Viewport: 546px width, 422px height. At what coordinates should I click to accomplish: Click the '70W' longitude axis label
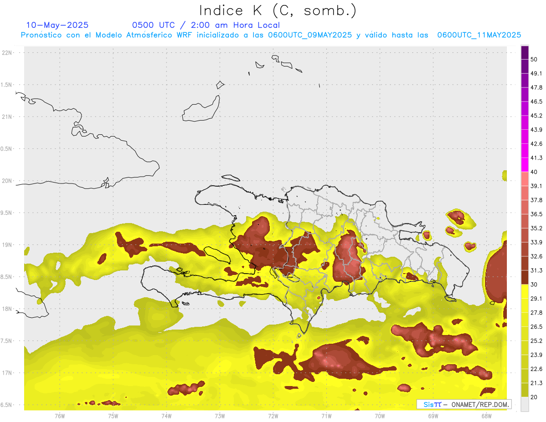380,416
